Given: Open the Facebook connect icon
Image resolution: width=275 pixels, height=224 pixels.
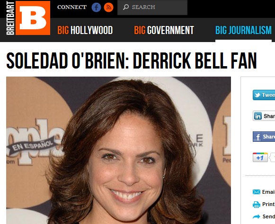Looking at the screenshot, I should coord(96,8).
